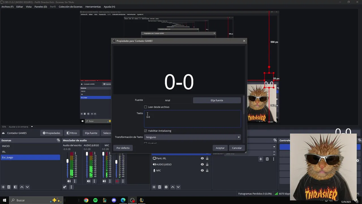Float the Controles dock panel
Screen dimensions: 362x204
[360, 140]
